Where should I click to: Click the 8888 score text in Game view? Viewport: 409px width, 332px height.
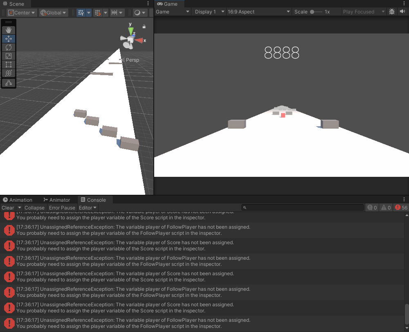(281, 53)
